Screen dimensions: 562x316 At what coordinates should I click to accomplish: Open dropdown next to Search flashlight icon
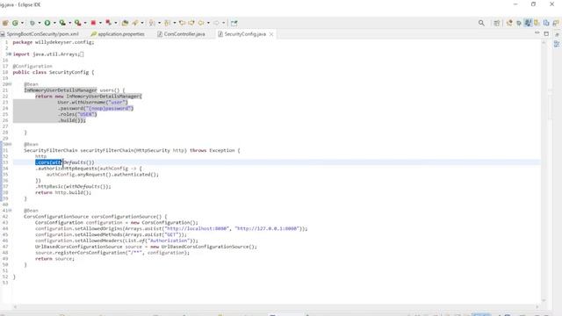pyautogui.click(x=142, y=23)
